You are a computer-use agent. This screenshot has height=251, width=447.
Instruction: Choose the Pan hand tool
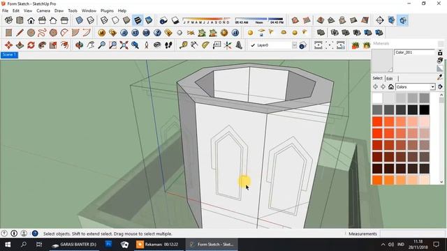tap(90, 45)
